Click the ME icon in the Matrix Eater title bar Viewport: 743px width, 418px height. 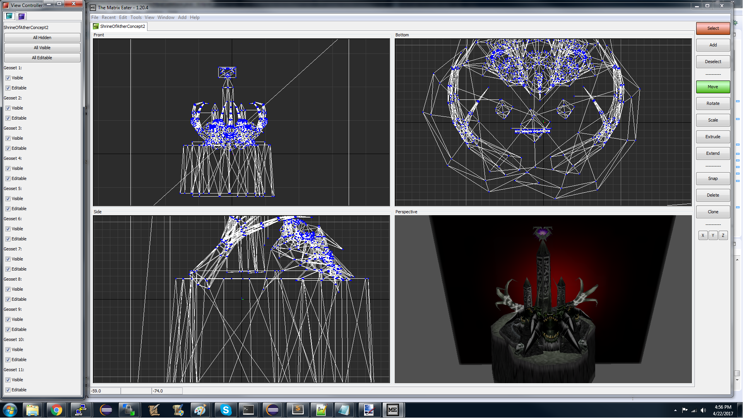(x=93, y=7)
